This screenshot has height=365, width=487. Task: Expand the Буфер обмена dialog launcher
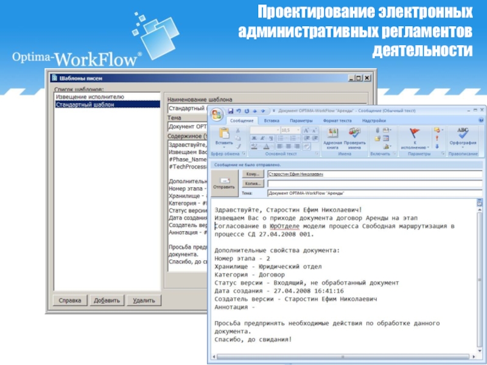coord(243,154)
